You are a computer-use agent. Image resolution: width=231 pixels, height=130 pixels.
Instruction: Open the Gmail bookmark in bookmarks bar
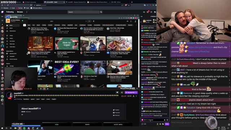tap(12, 8)
